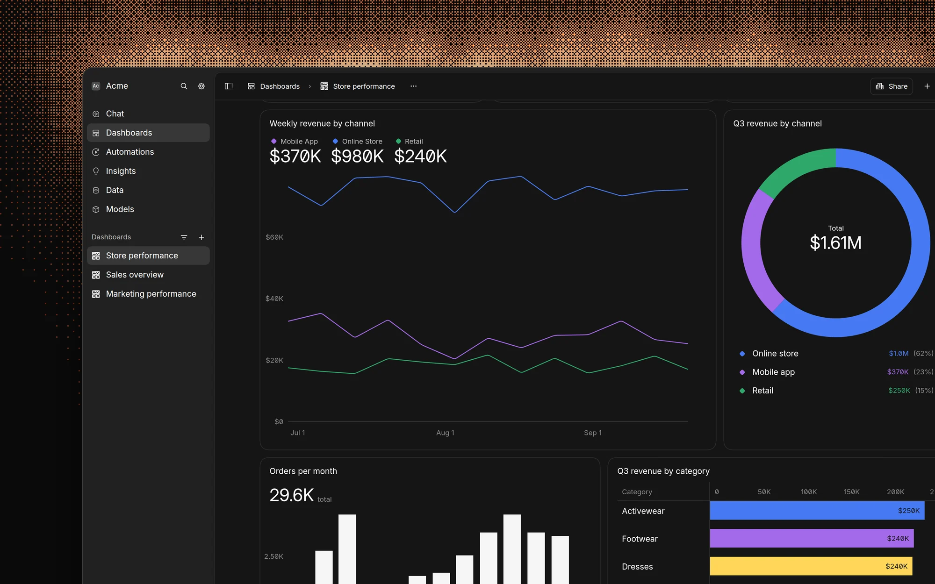935x584 pixels.
Task: Select the Retail row in Q3 legend
Action: (x=836, y=391)
